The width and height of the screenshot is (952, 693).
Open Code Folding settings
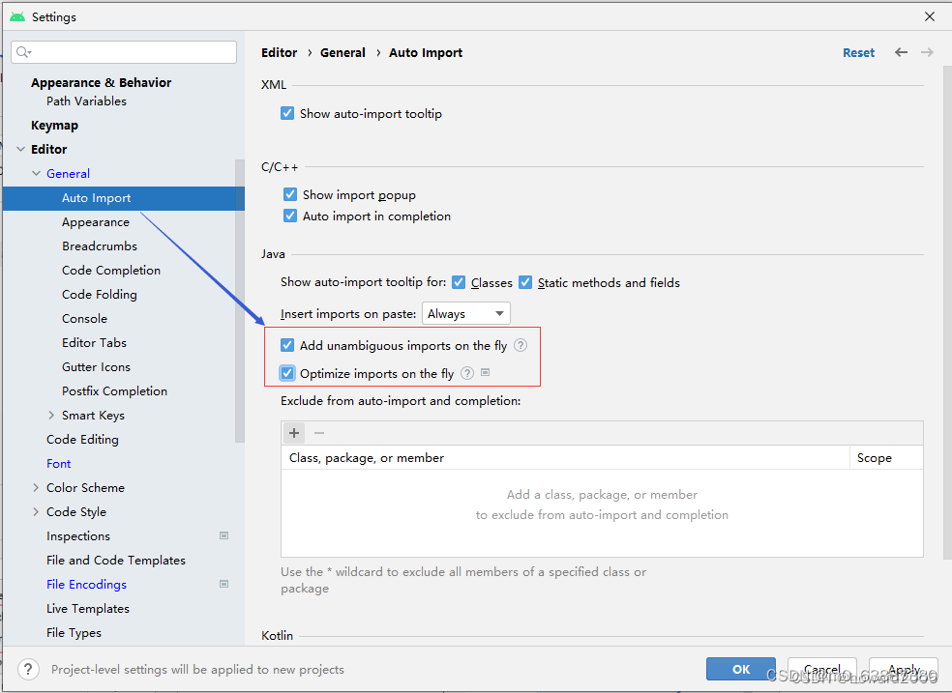pyautogui.click(x=100, y=295)
